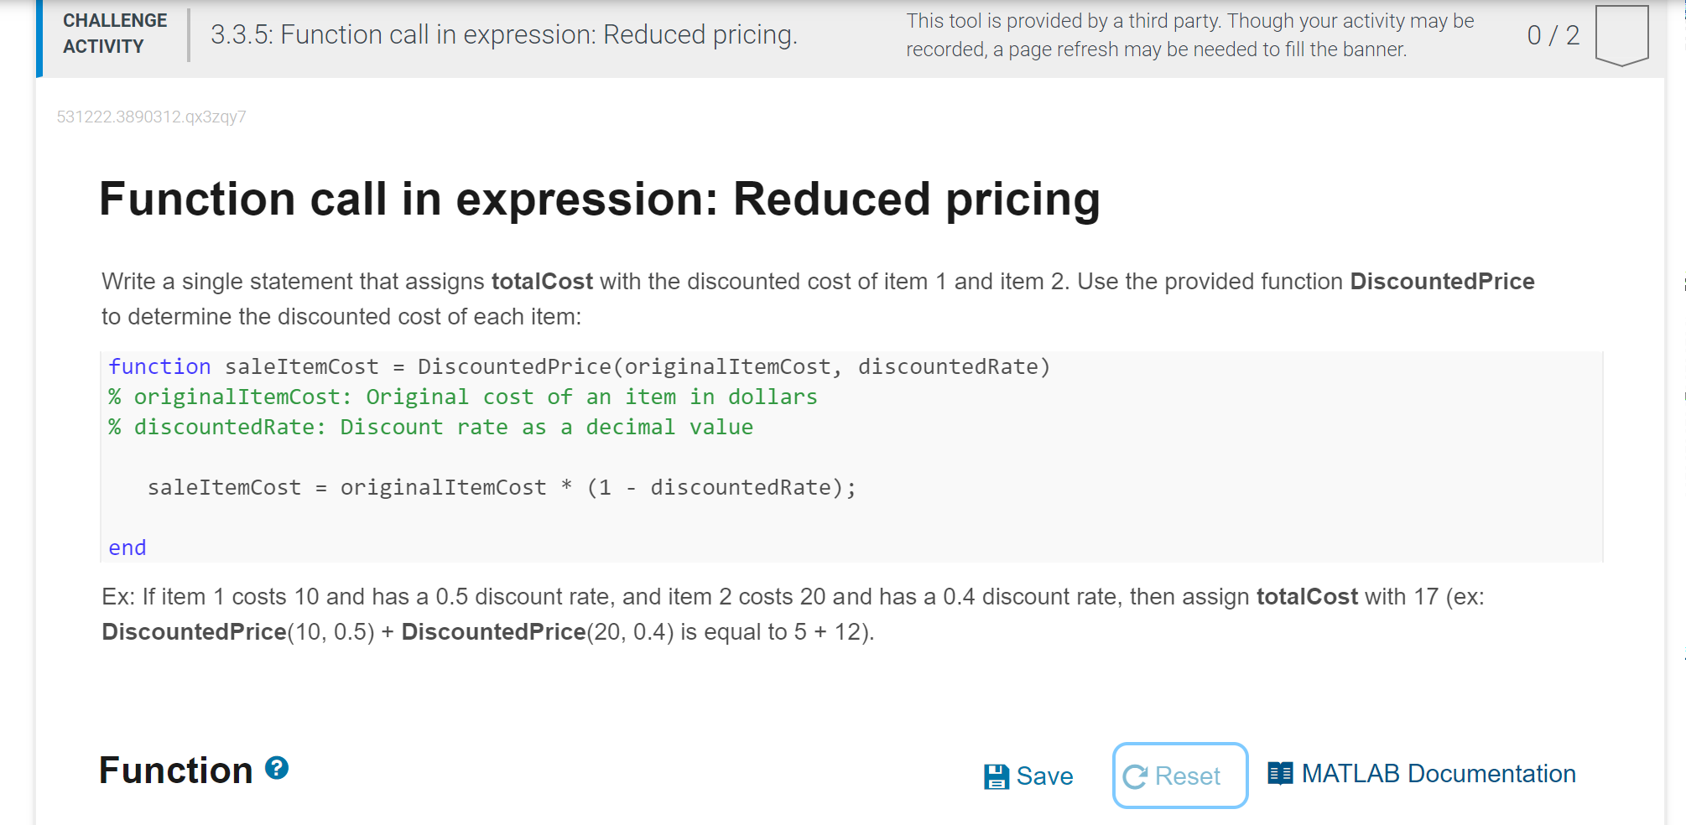Click the Save icon to store your code

point(997,776)
